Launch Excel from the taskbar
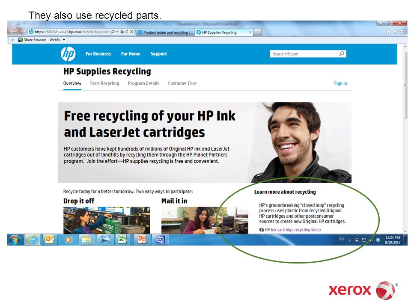411x308 pixels. click(x=123, y=240)
